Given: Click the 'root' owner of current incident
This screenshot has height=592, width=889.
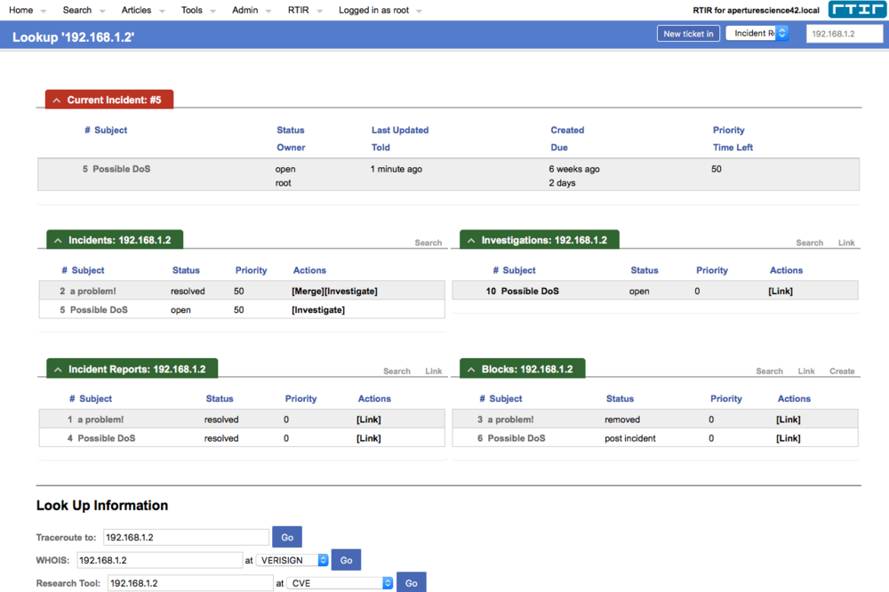Looking at the screenshot, I should pyautogui.click(x=283, y=182).
